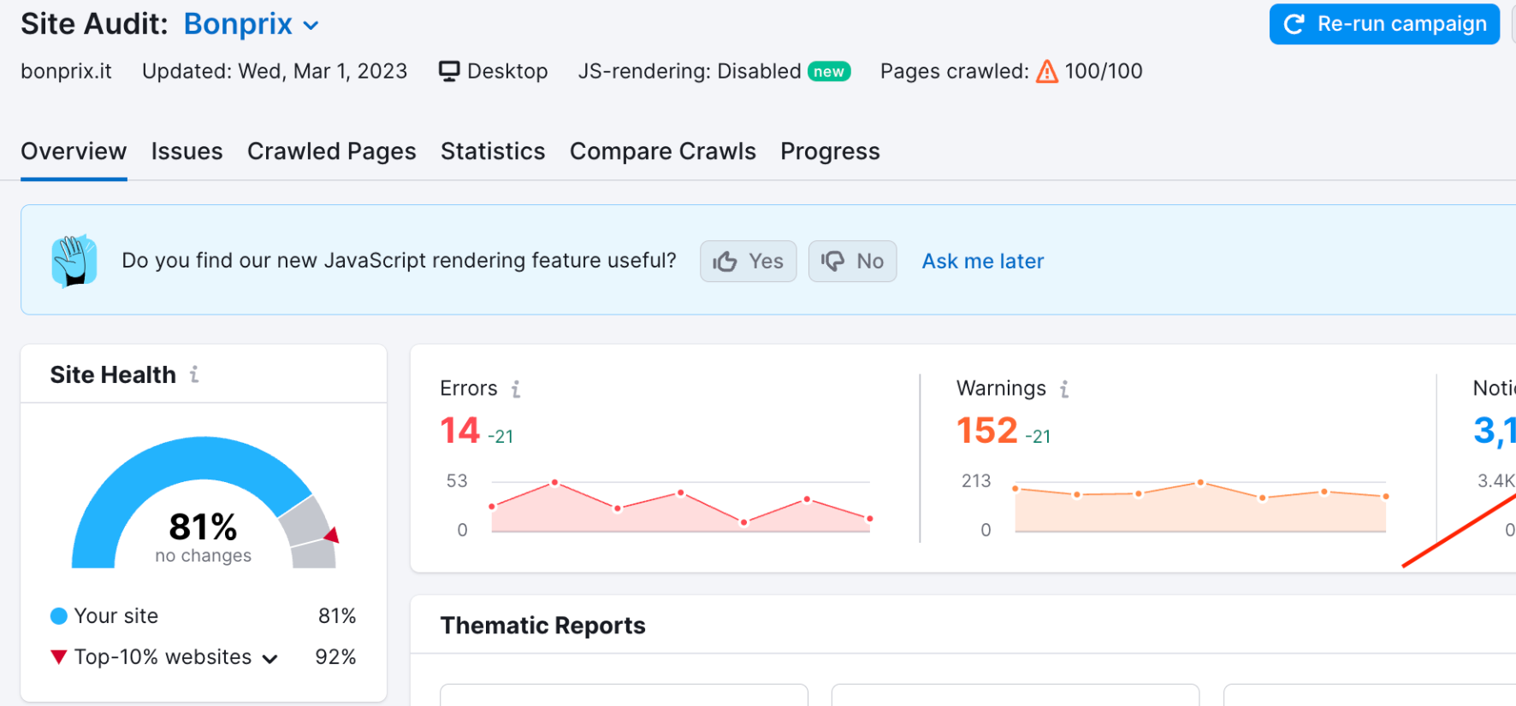Click the waving hand feedback icon
Image resolution: width=1516 pixels, height=706 pixels.
(x=74, y=261)
